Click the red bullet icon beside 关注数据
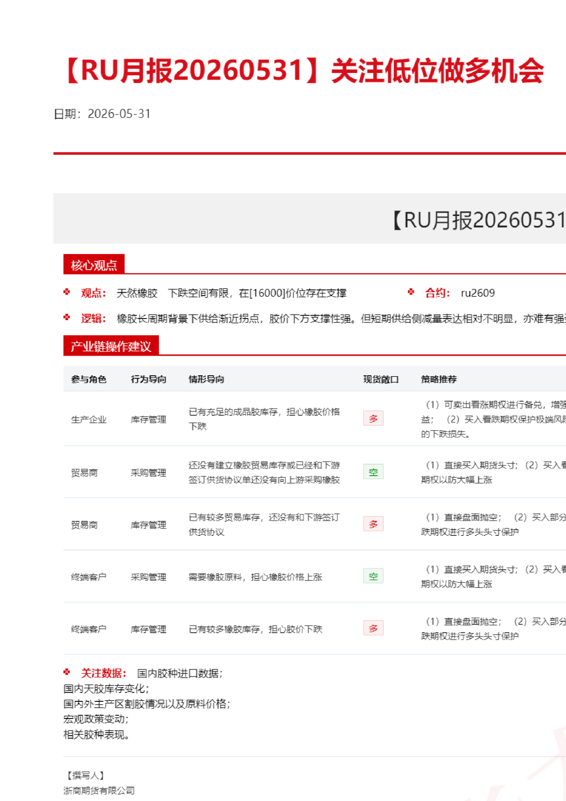 click(67, 672)
